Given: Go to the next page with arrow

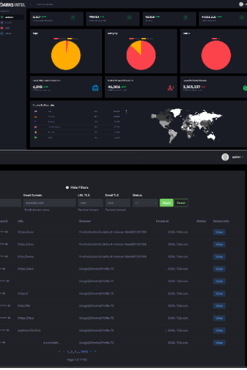Looking at the screenshot, I should (x=91, y=351).
